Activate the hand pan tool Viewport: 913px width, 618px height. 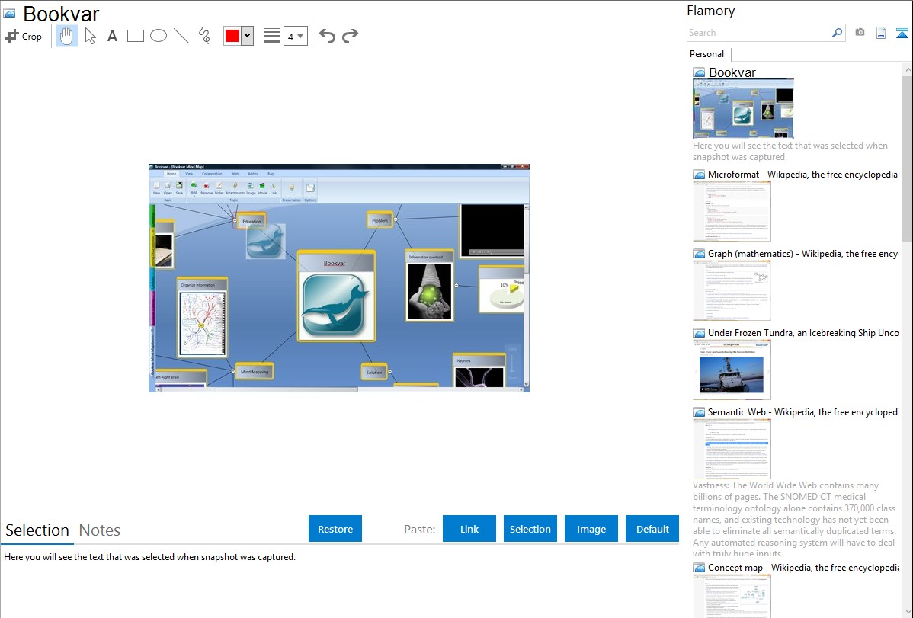tap(66, 36)
